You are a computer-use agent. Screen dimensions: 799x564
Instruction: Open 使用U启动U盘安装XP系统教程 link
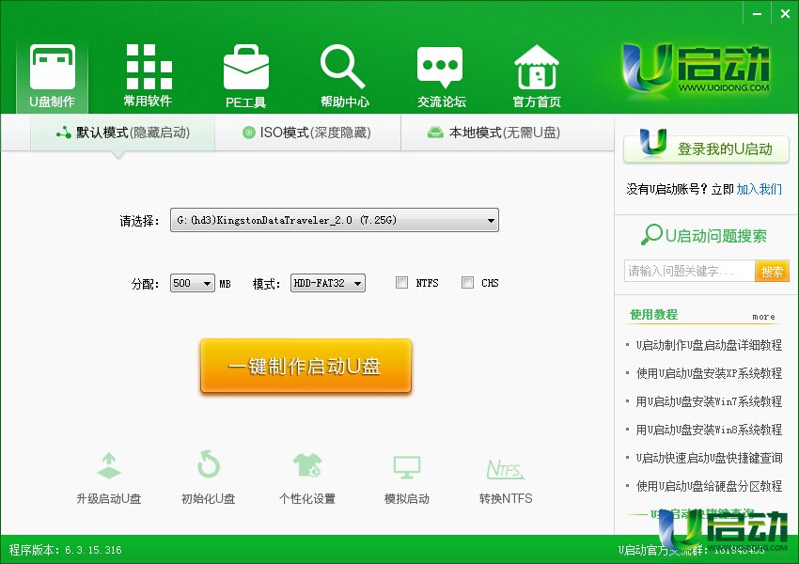click(709, 373)
